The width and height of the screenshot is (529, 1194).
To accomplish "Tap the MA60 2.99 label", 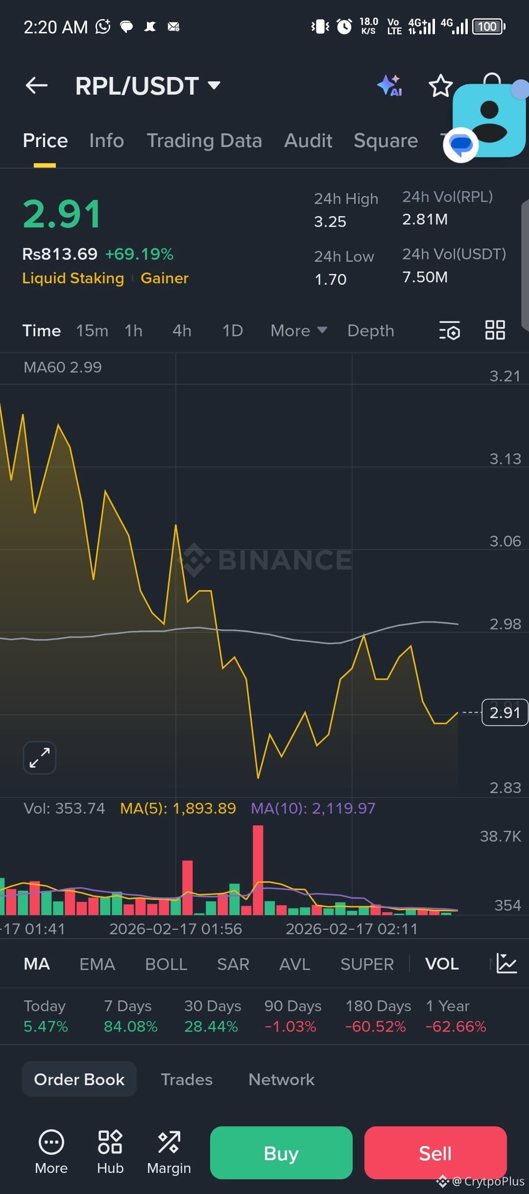I will tap(63, 367).
